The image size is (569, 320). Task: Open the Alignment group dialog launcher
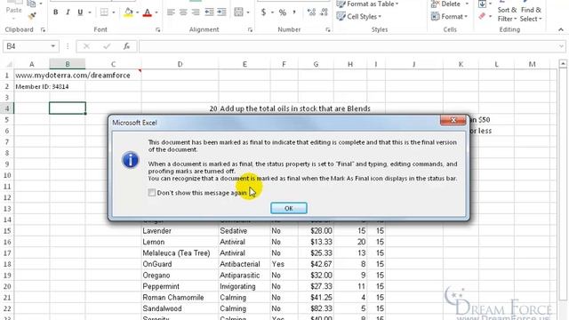[250, 29]
